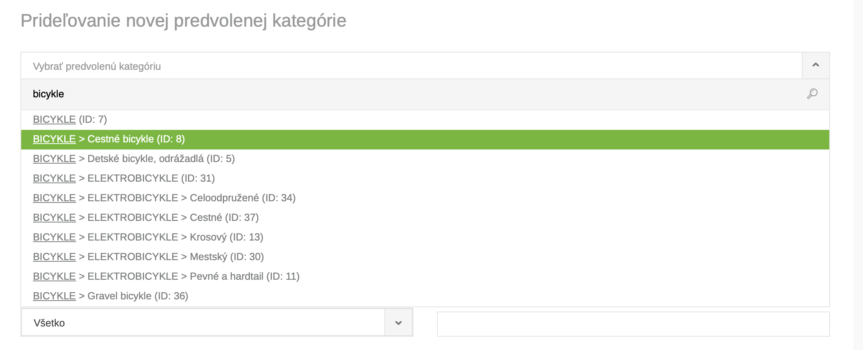863x350 pixels.
Task: Select Krosový (ID: 13) category
Action: [x=425, y=237]
